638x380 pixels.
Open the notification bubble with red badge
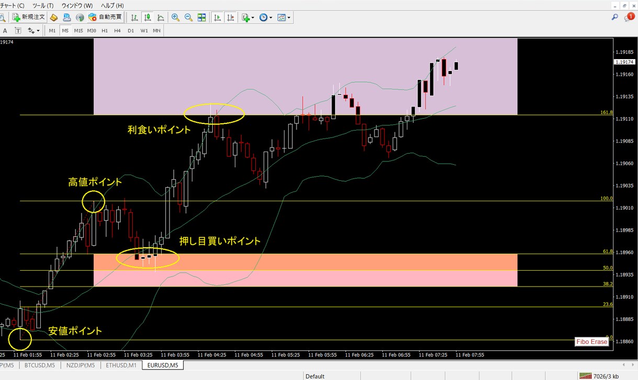[629, 17]
